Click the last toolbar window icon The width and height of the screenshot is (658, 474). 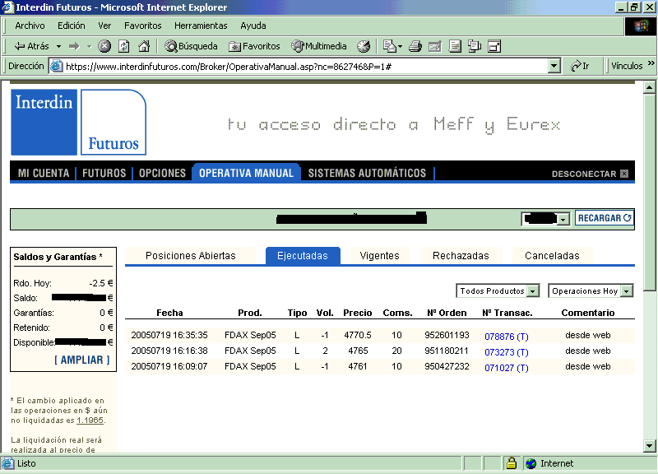click(495, 46)
